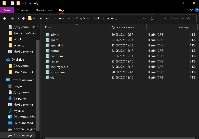Click the 3 КБ size cell
This screenshot has width=199, height=139.
193,61
